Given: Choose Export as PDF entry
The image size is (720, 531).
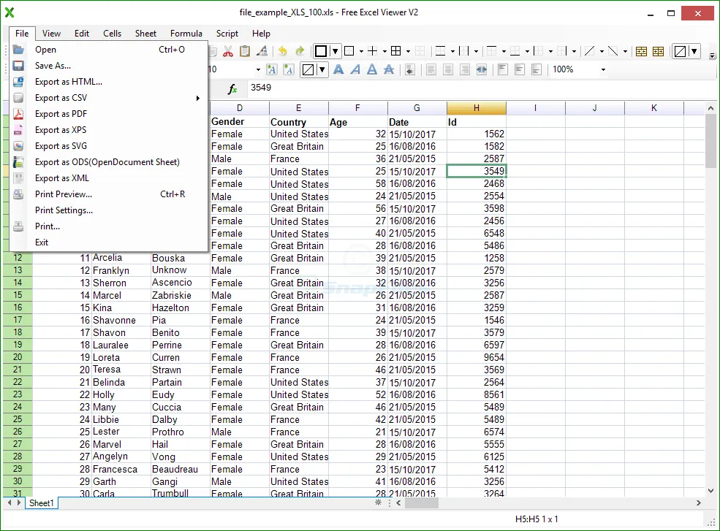Looking at the screenshot, I should coord(108,114).
